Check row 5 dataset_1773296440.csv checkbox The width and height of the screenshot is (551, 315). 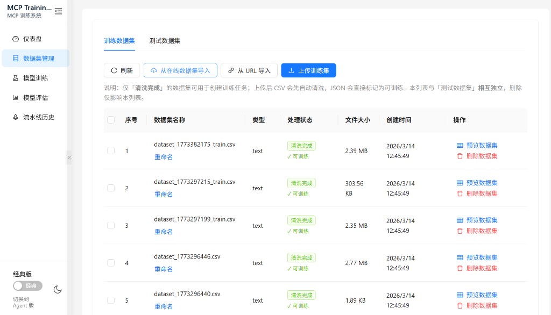pyautogui.click(x=111, y=300)
